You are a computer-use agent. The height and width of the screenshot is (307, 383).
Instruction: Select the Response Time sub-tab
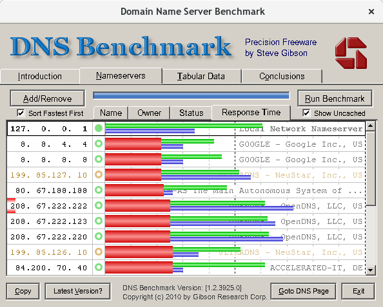(251, 113)
